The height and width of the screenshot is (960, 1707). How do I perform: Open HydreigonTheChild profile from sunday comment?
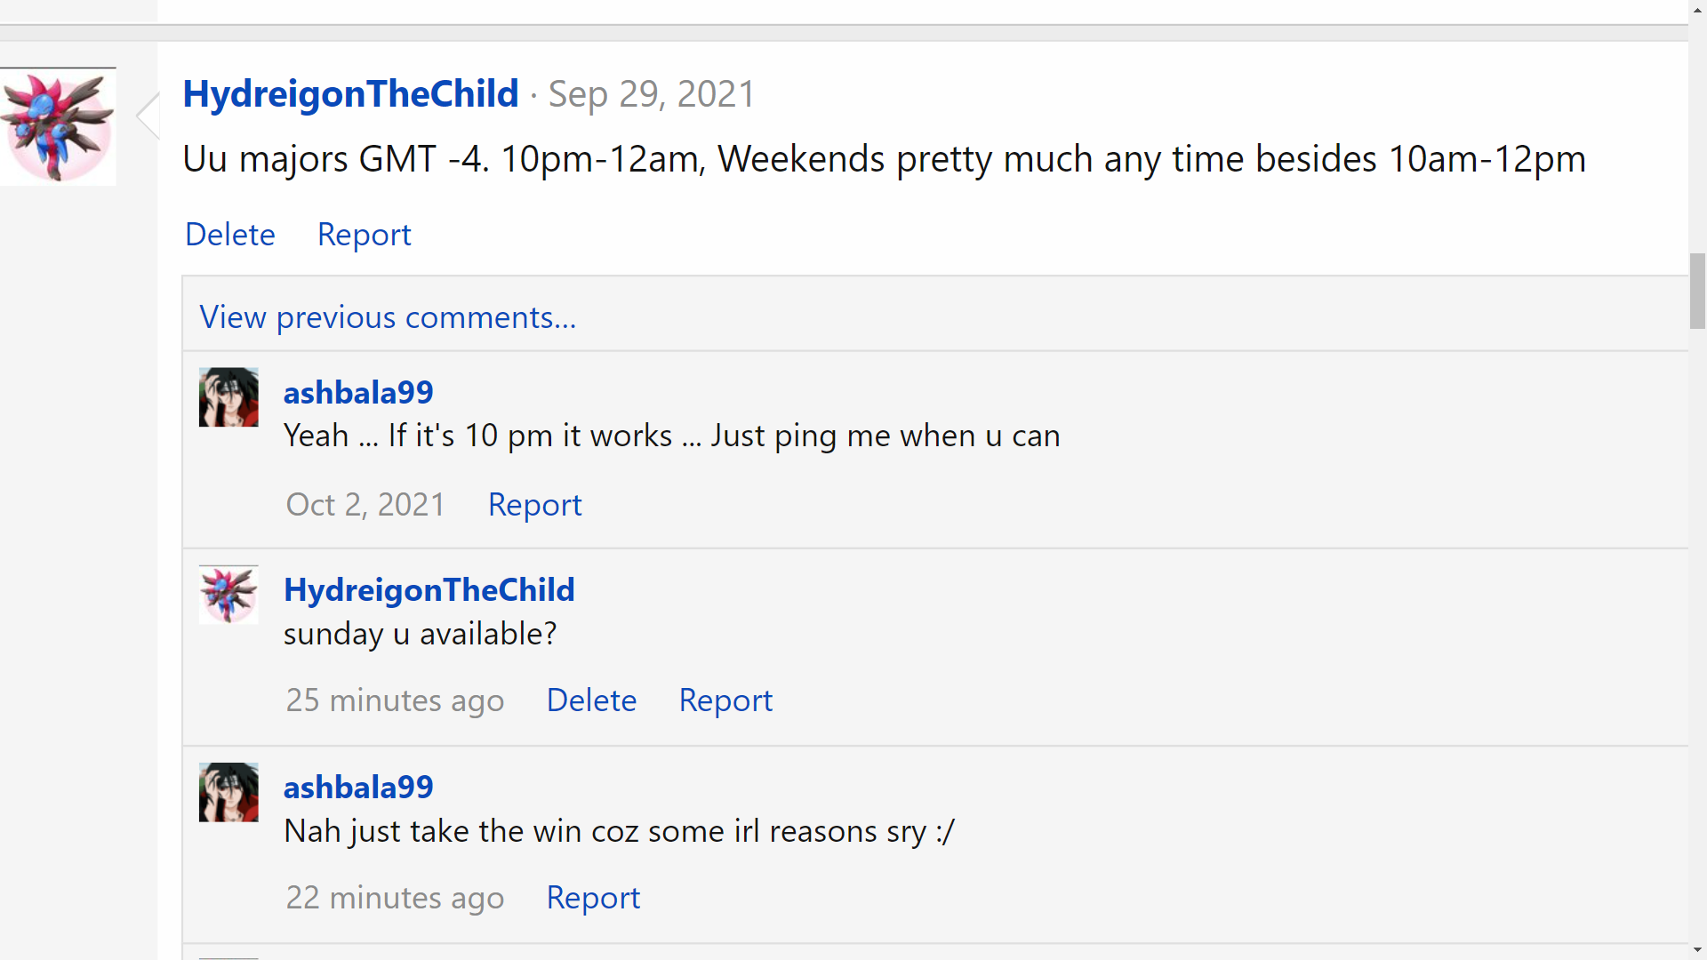point(429,590)
